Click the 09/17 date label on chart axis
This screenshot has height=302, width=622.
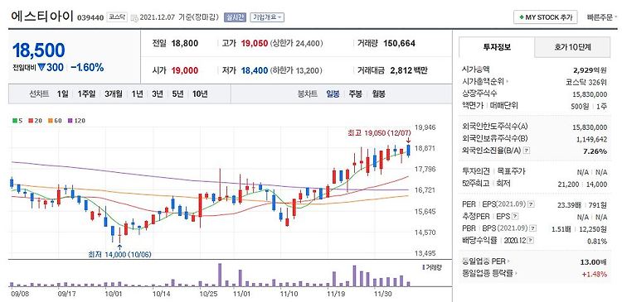(x=67, y=294)
